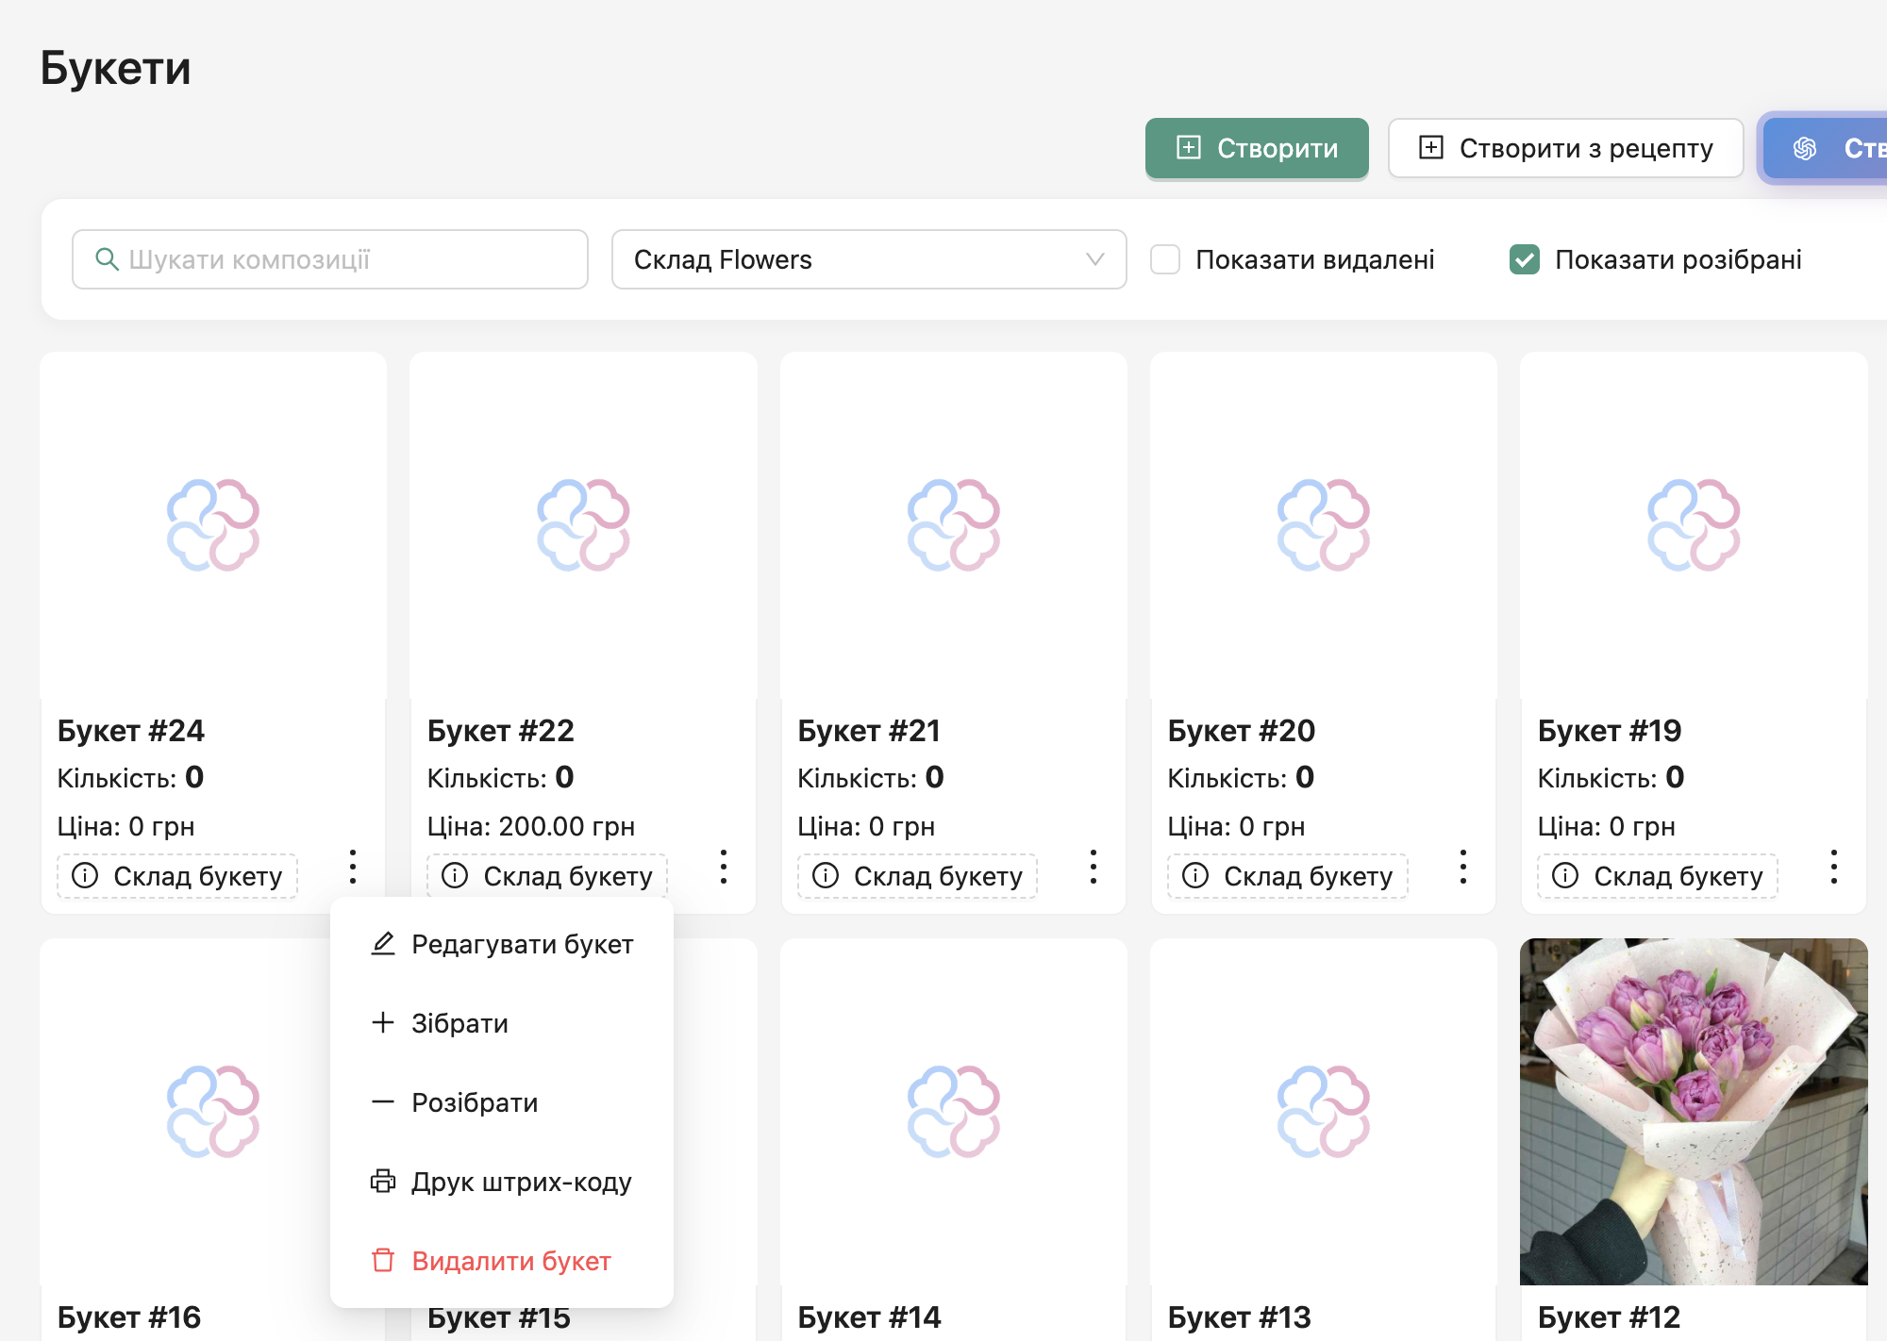Expand the Склад Flowers warehouse dropdown
The width and height of the screenshot is (1887, 1341).
coord(868,259)
